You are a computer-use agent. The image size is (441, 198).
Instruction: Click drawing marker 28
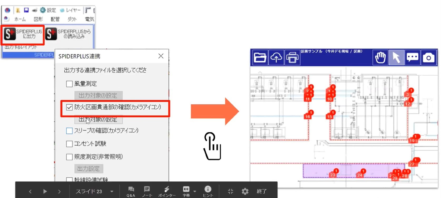(405, 176)
